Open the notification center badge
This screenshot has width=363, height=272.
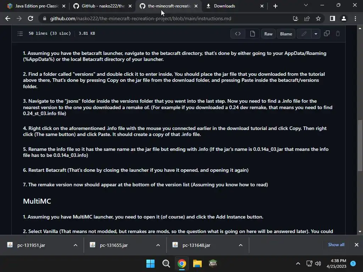tap(353, 263)
